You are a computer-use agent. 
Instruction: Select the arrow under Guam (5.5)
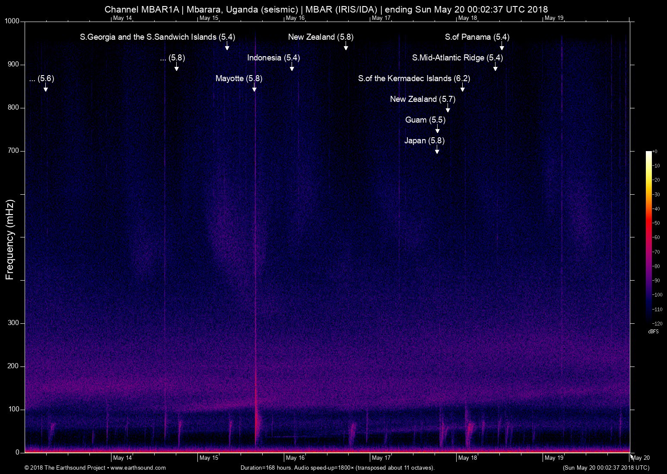pos(438,130)
